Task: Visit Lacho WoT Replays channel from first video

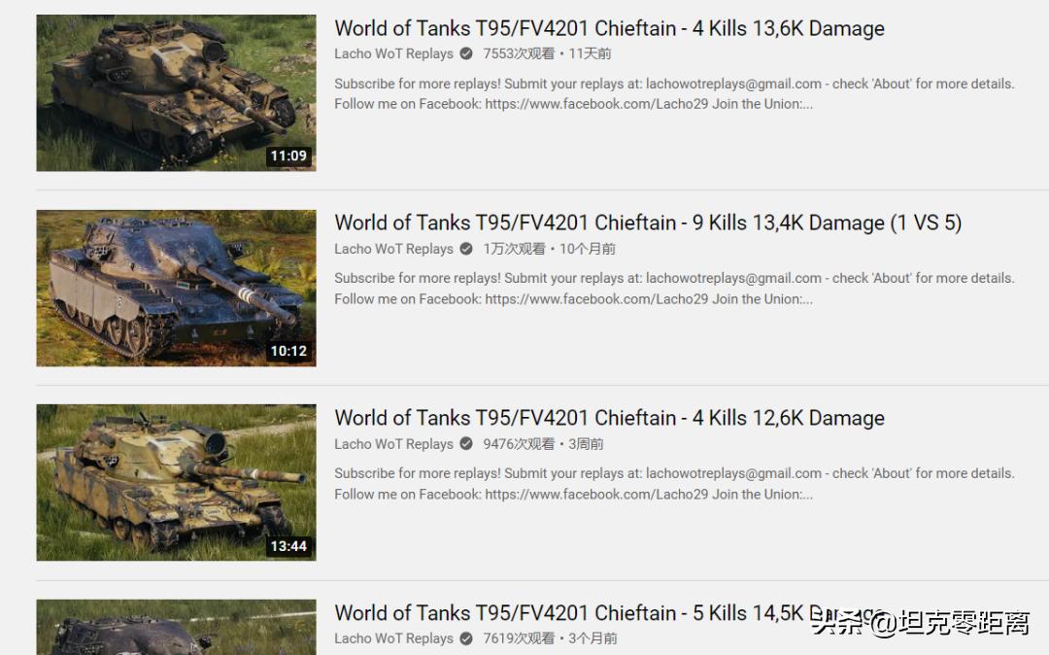Action: [394, 53]
